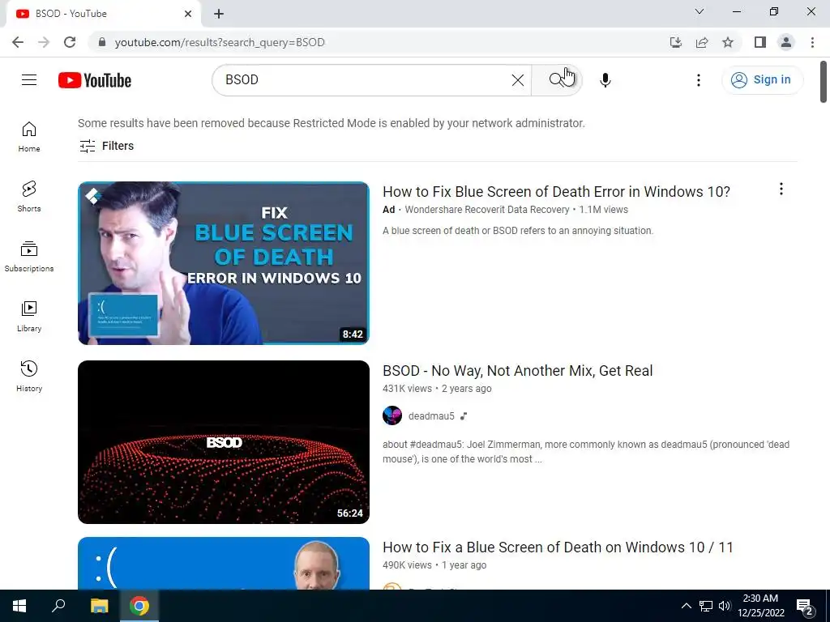Open History in the sidebar
This screenshot has width=830, height=622.
point(29,376)
